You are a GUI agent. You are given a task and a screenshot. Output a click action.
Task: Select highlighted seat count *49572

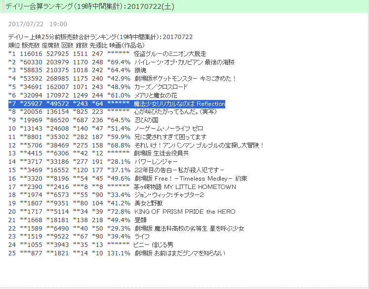pyautogui.click(x=57, y=104)
